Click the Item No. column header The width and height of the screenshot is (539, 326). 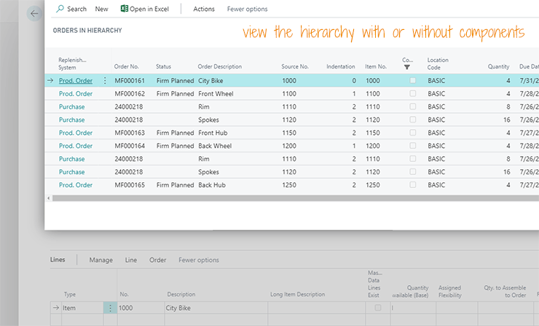pyautogui.click(x=376, y=66)
